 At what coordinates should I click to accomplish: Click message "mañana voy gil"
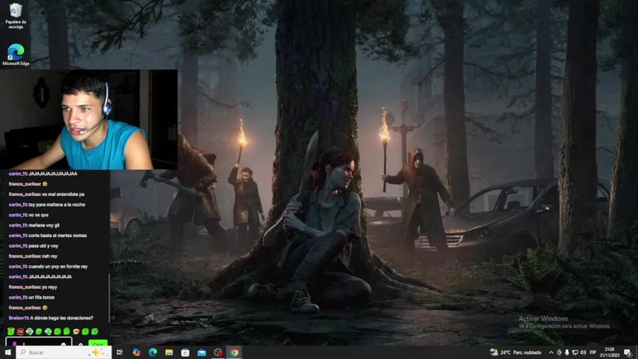[43, 225]
